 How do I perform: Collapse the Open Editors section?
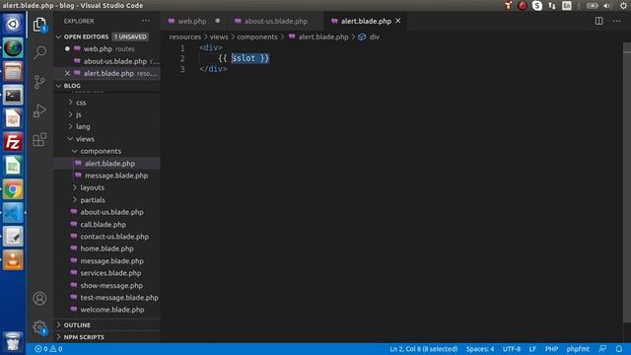(x=107, y=36)
